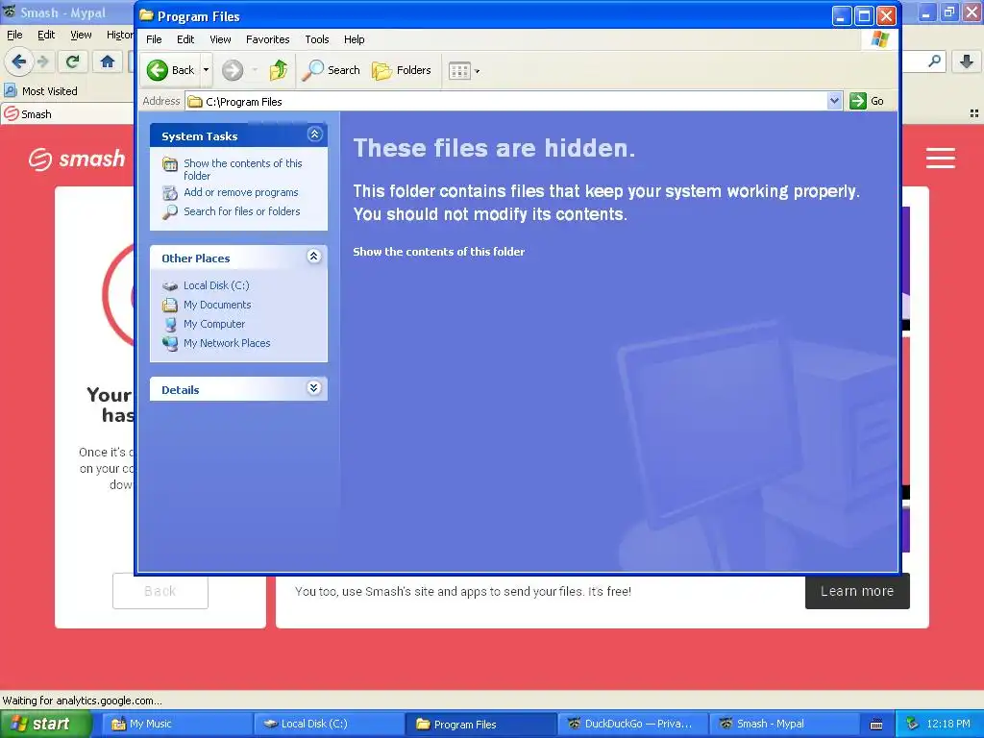
Task: Open the Back history dropdown arrow
Action: tap(206, 70)
